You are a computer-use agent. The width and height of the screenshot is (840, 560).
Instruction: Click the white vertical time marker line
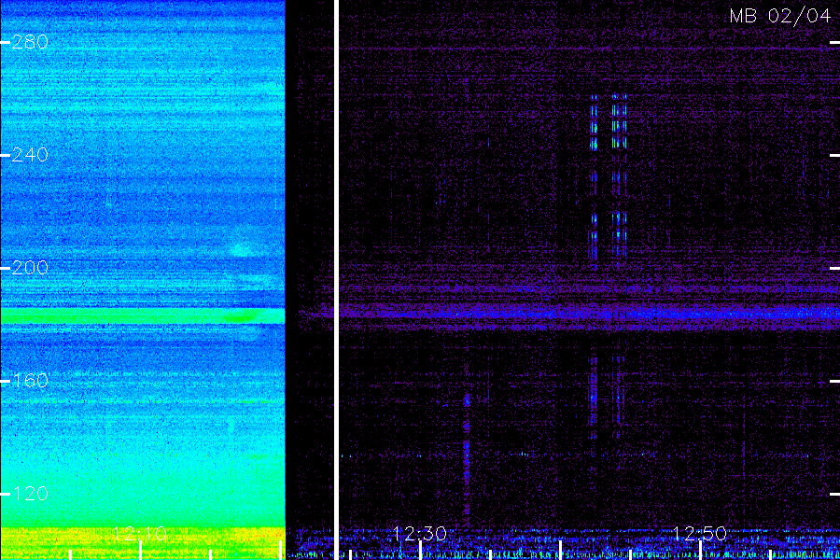click(336, 280)
